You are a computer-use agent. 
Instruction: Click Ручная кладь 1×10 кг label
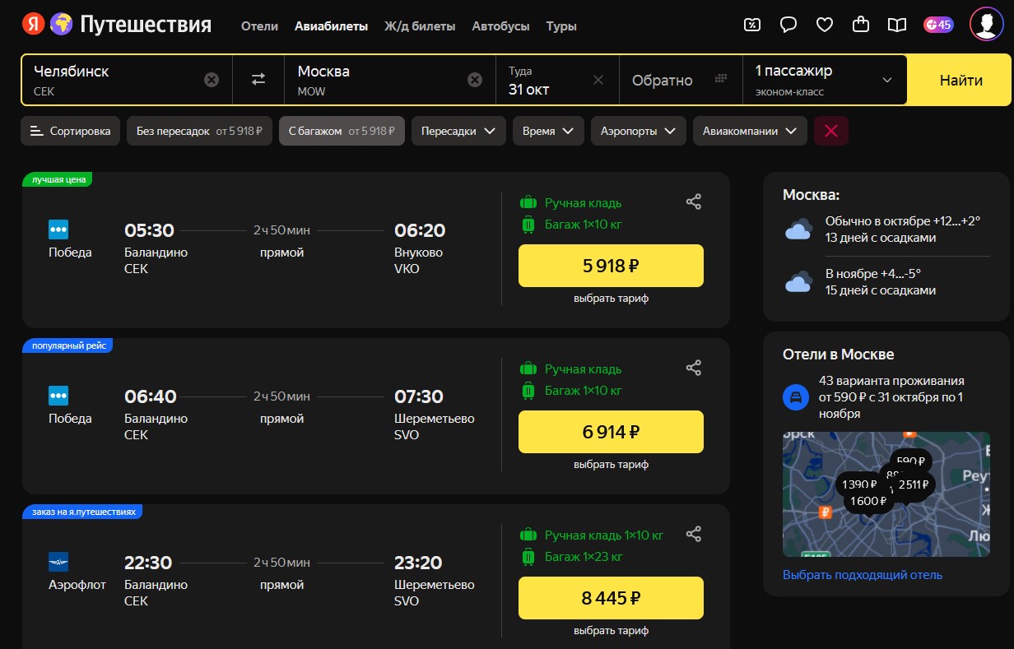(604, 535)
